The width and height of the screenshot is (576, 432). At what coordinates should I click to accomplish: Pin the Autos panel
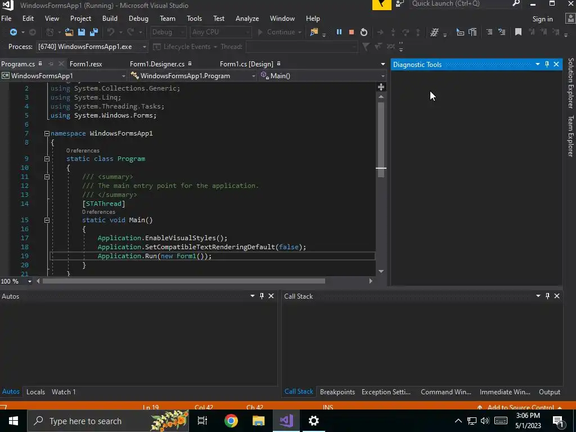(262, 296)
